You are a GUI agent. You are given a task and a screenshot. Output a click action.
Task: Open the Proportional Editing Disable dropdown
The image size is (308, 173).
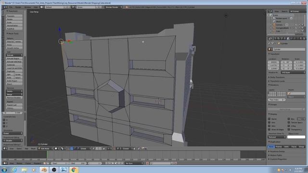click(x=13, y=140)
